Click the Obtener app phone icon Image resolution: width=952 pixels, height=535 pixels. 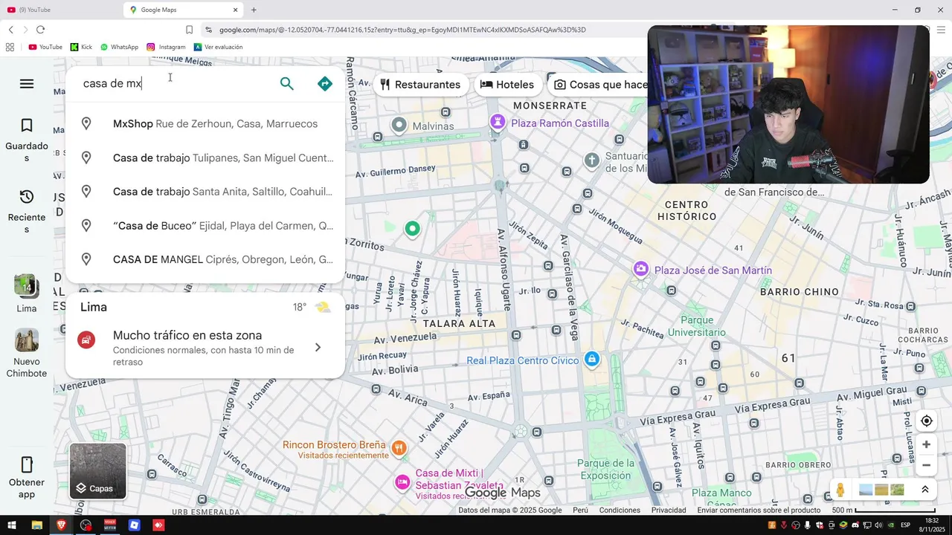point(27,465)
